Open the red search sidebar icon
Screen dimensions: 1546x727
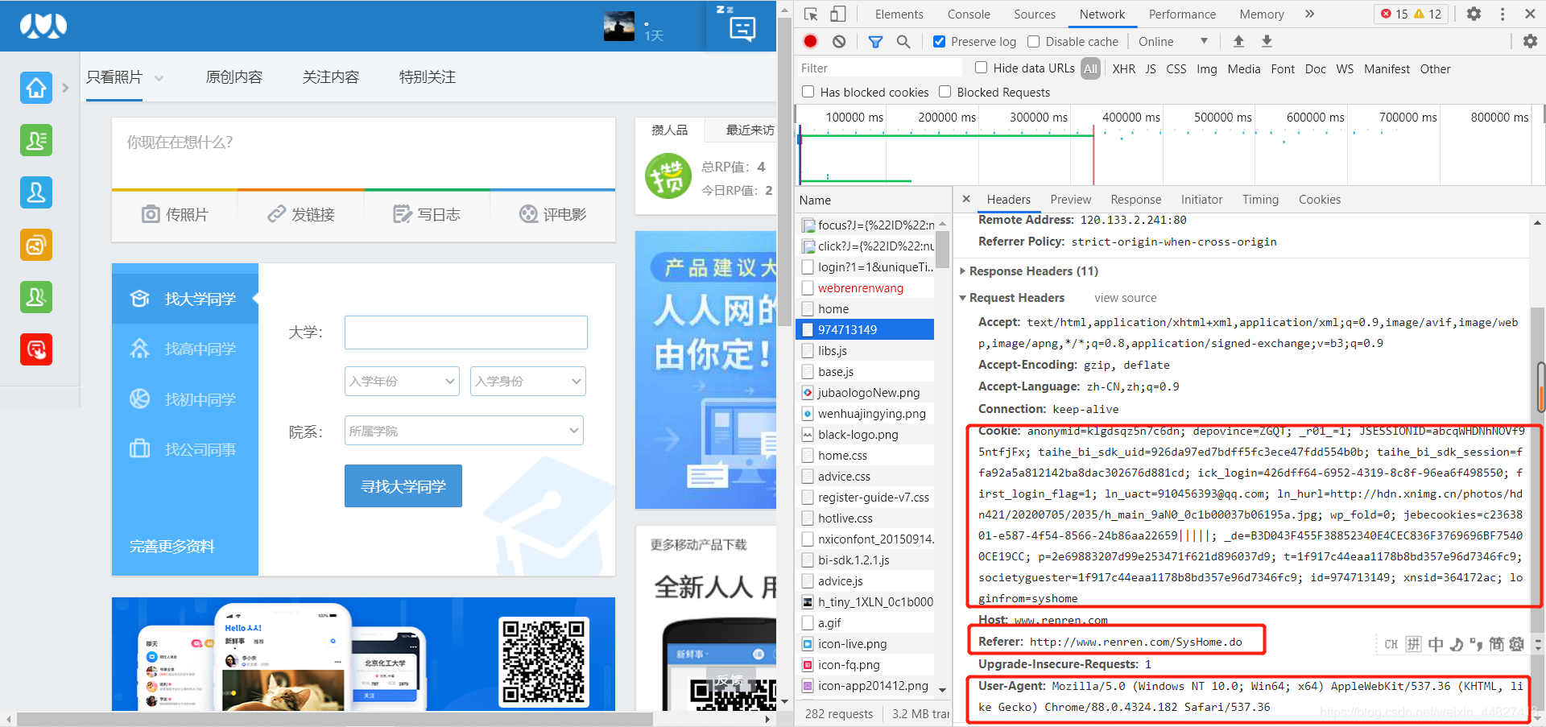click(36, 349)
